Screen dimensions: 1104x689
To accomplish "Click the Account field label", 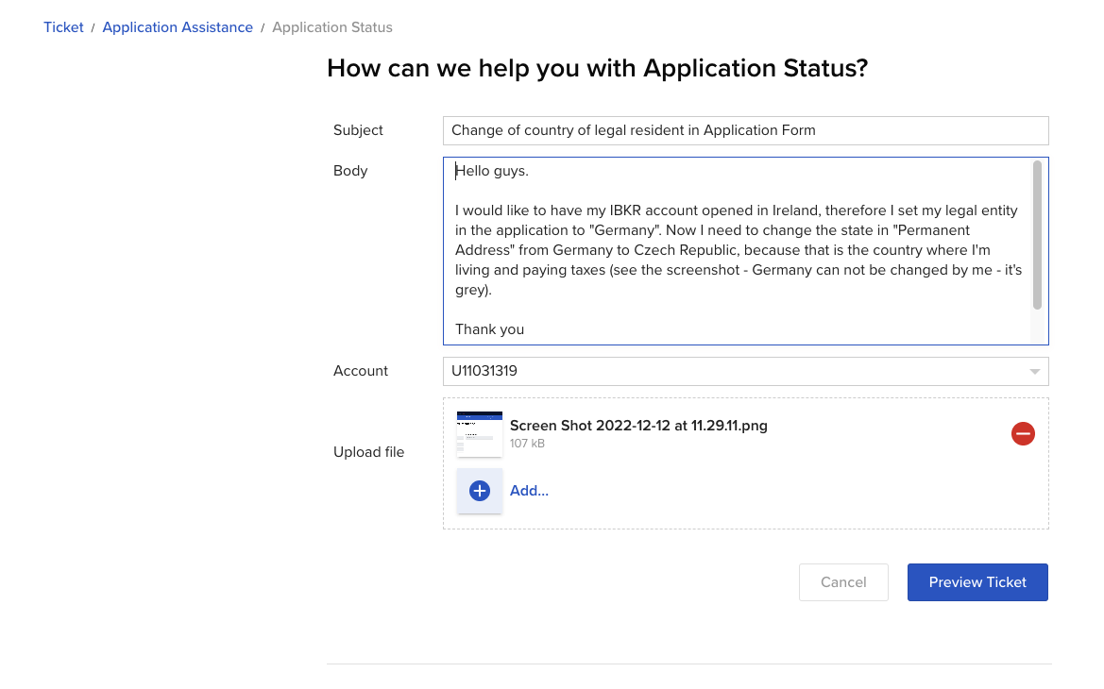I will (x=361, y=371).
